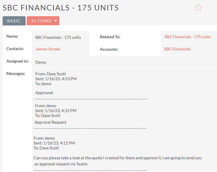The image size is (217, 172).
Task: Follow the Related To SBC Financials - 175 units link
Action: click(187, 37)
